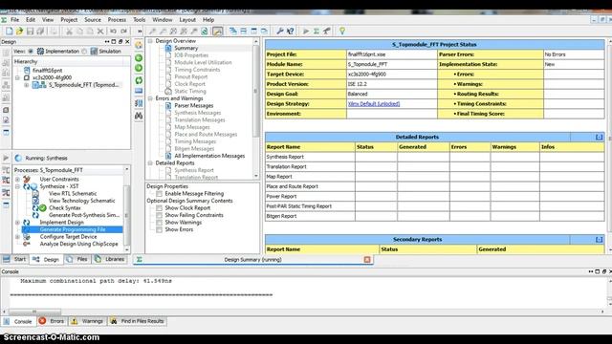Check Show Clock Report

pos(159,208)
